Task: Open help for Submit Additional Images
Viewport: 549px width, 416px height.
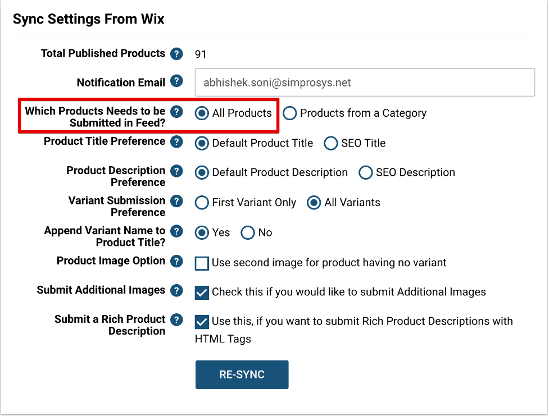Action: (176, 290)
